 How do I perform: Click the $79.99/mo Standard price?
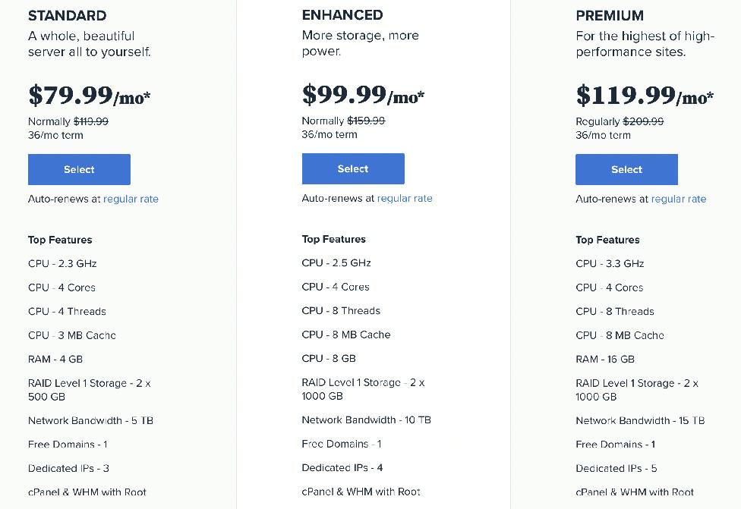[x=90, y=96]
